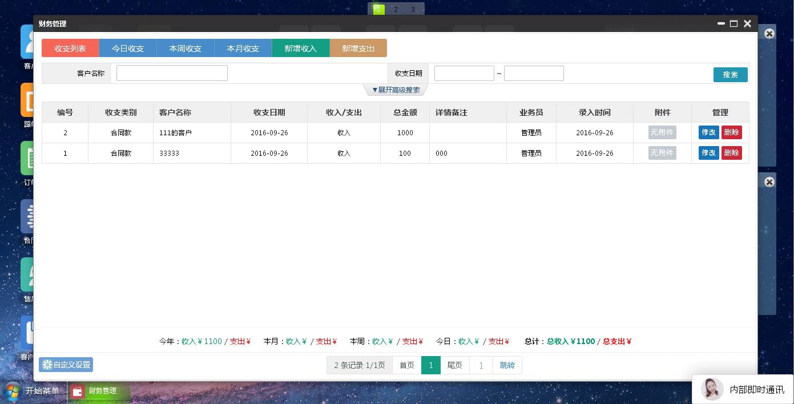Screen dimensions: 794x404
Task: Click the 客户名称 input field
Action: pyautogui.click(x=171, y=72)
